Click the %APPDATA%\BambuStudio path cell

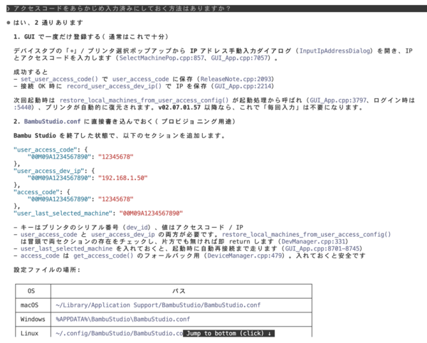tap(181, 320)
